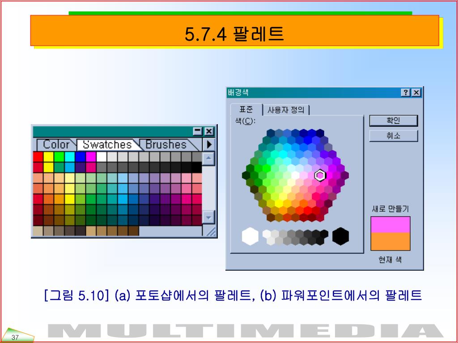Open the palette flyout menu arrow

[x=208, y=145]
